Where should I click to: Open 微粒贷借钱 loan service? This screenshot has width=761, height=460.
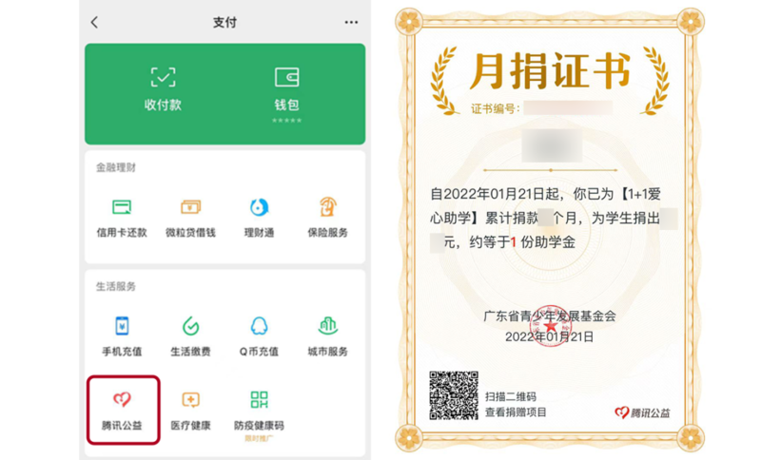point(191,217)
